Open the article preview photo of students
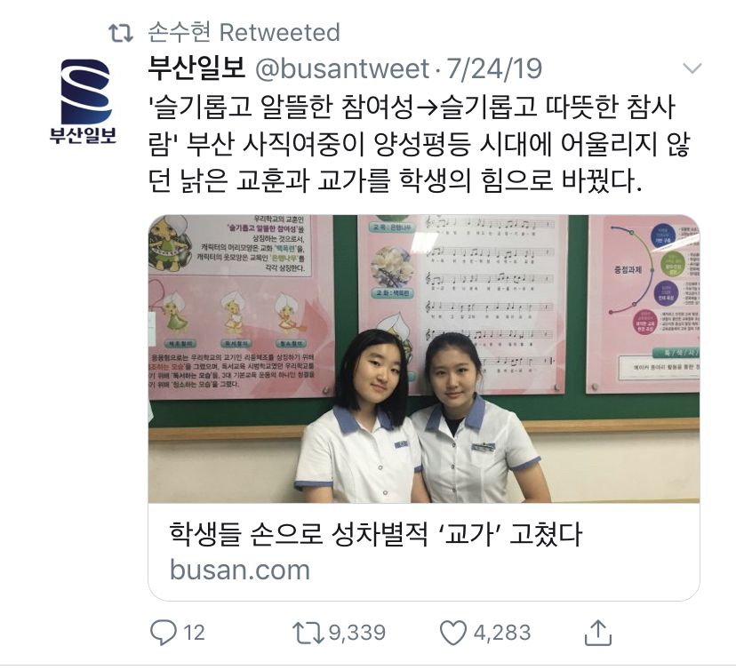The height and width of the screenshot is (670, 736). point(424,359)
